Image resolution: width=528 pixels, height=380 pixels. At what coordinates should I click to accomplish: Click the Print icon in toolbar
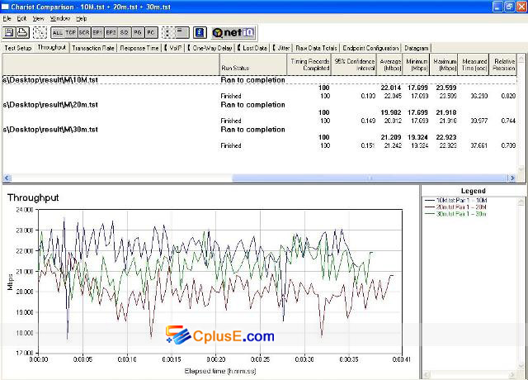point(22,32)
